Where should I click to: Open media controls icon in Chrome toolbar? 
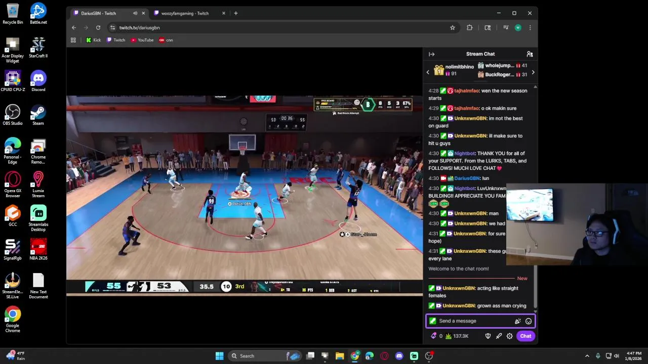(x=505, y=28)
